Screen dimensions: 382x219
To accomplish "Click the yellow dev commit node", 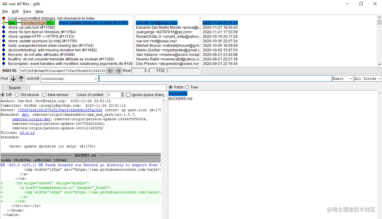I will click(4, 23).
